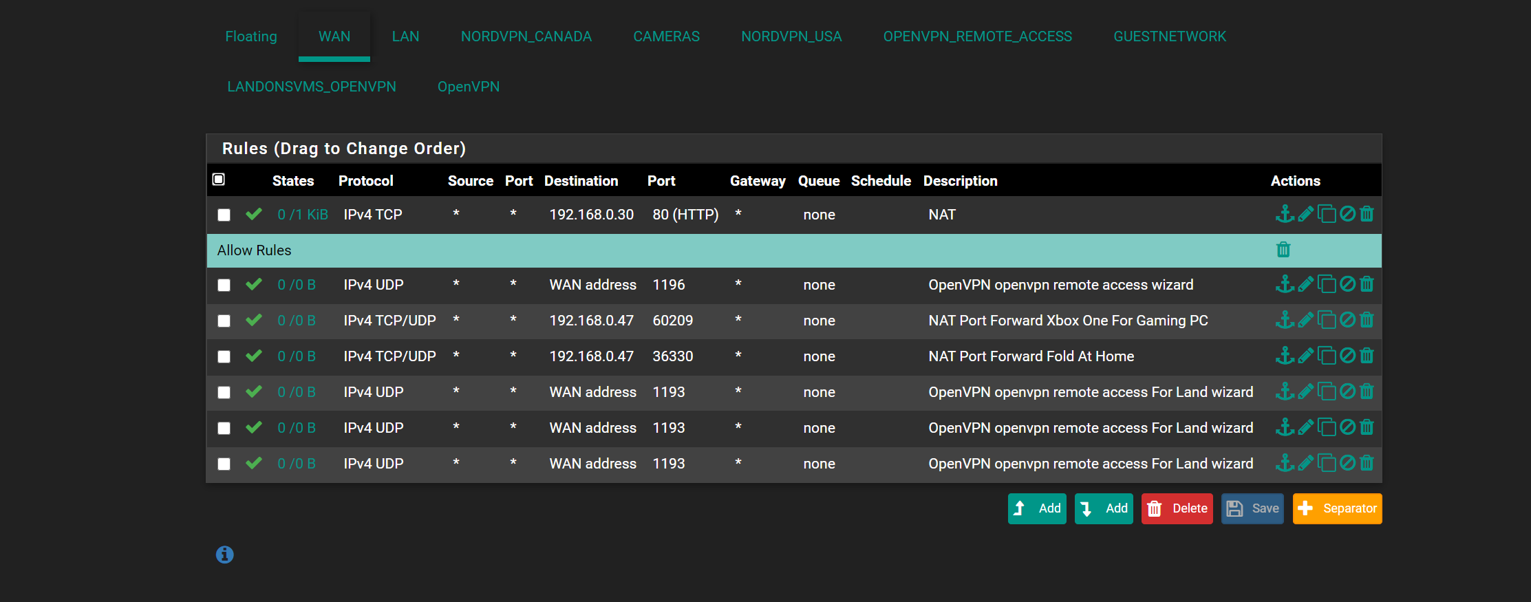Click the anchor icon on the port 1196 rule
1531x602 pixels.
click(x=1285, y=284)
